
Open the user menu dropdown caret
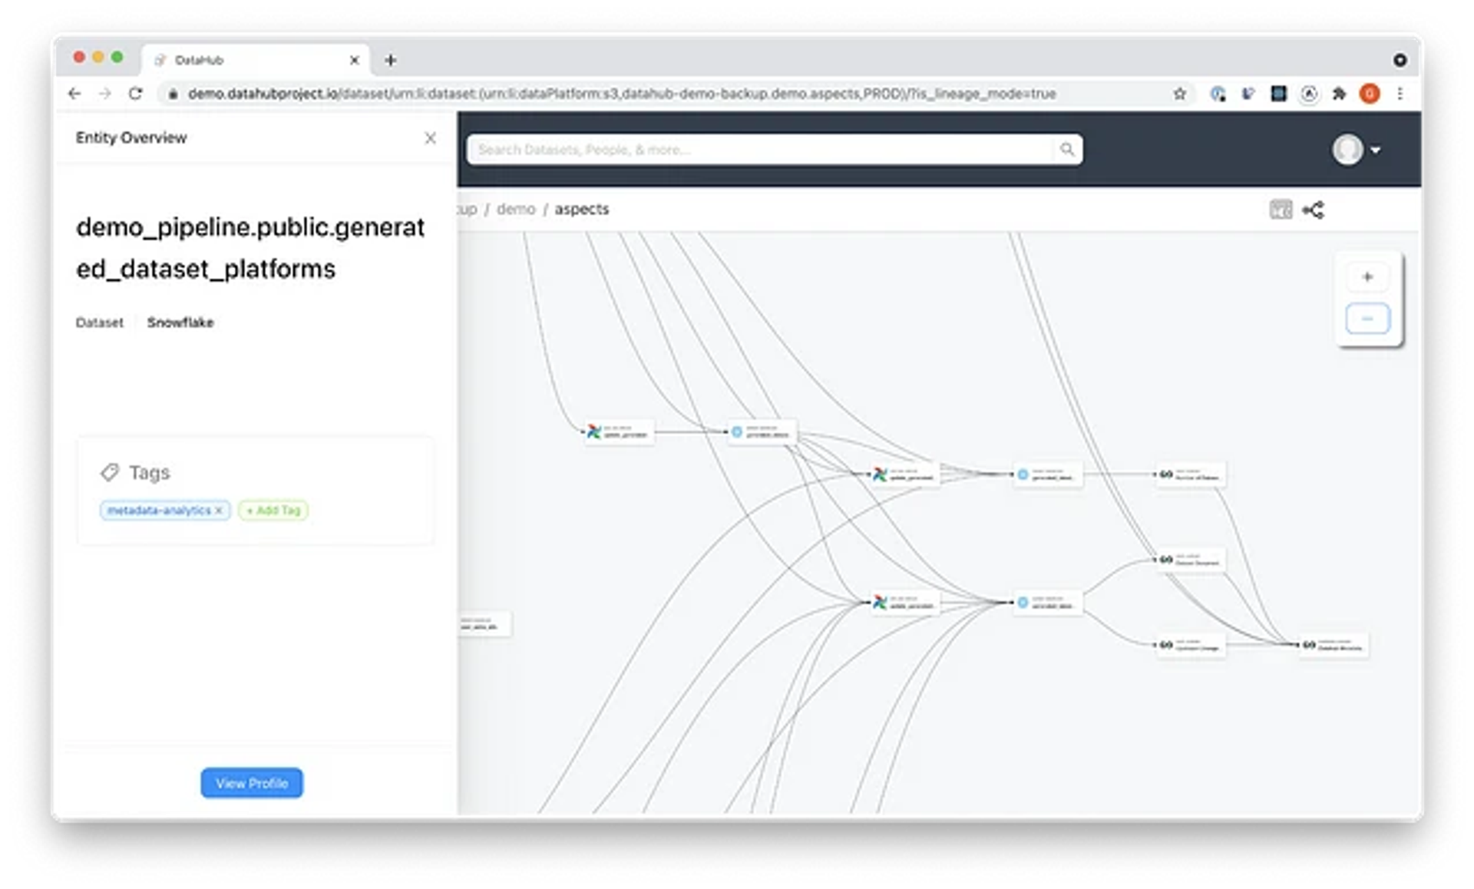coord(1376,150)
